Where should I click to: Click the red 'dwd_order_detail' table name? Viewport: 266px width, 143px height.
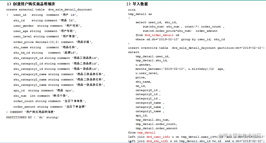coord(159,35)
